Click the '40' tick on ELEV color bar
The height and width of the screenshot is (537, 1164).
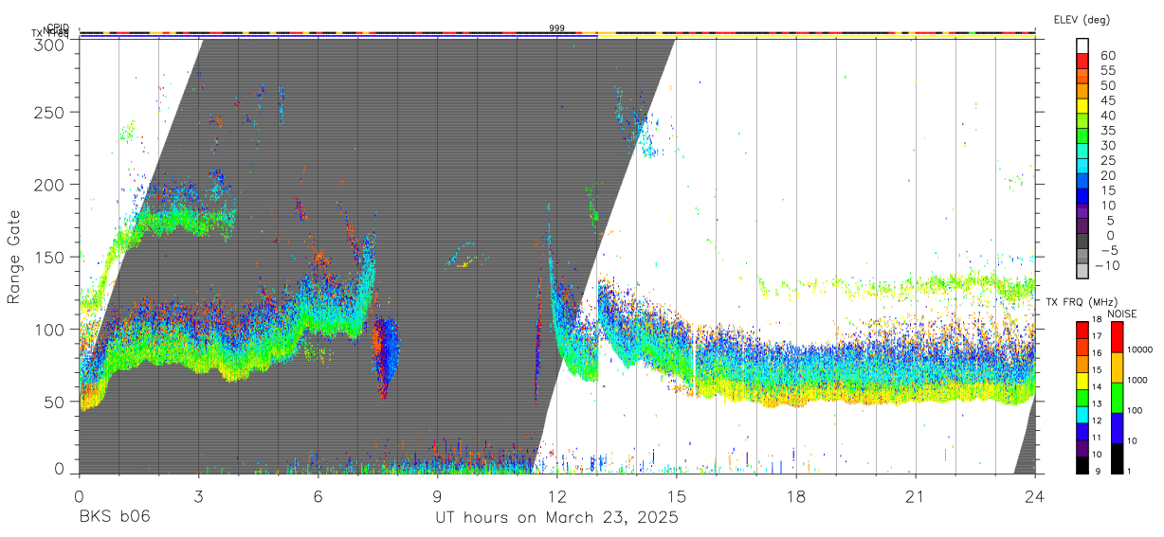coord(1107,116)
